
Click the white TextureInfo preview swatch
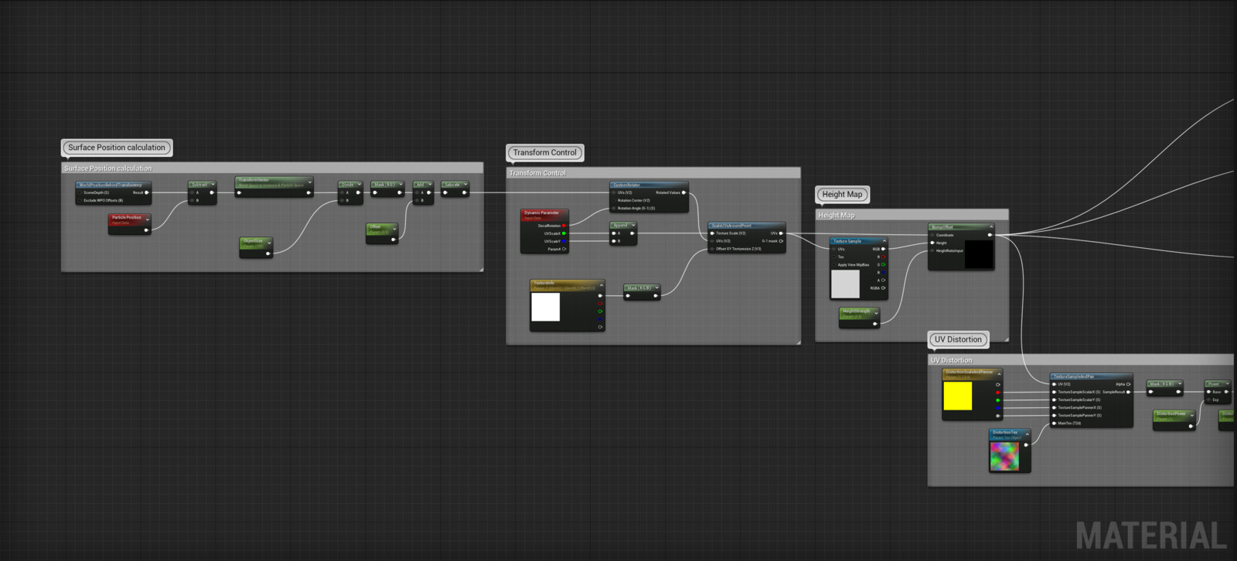[x=546, y=307]
